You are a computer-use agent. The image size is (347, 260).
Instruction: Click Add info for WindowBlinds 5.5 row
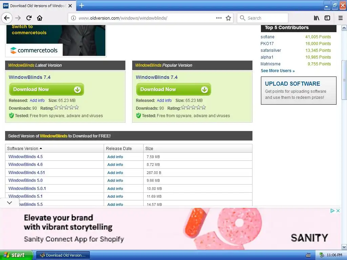(x=115, y=204)
